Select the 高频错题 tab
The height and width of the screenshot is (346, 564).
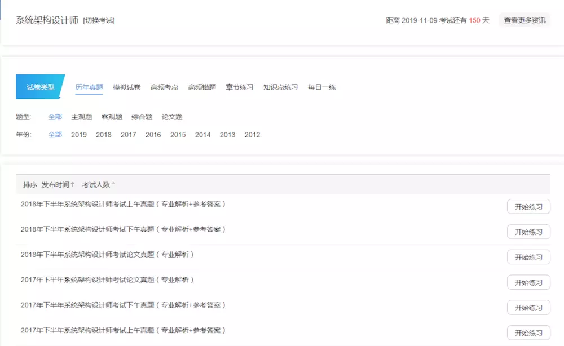(201, 87)
